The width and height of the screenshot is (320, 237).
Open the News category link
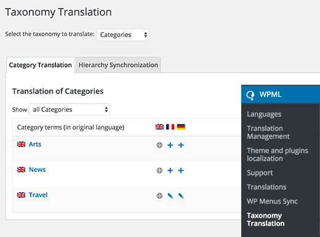point(38,169)
